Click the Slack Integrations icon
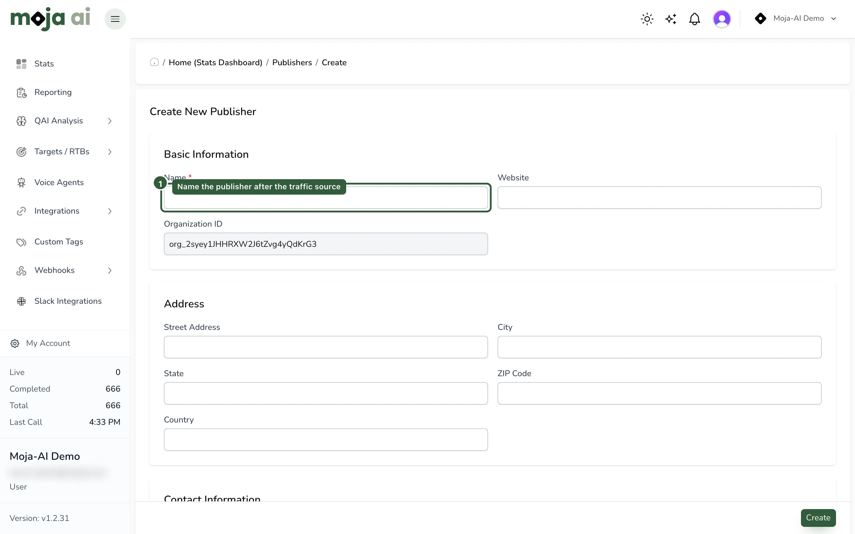Image resolution: width=855 pixels, height=534 pixels. tap(21, 301)
